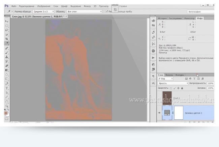Toggle lock transparent pixels
The height and width of the screenshot is (147, 219).
[x=171, y=88]
